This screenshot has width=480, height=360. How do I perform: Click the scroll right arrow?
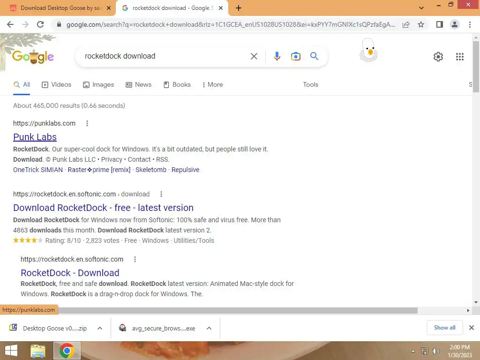point(468,310)
